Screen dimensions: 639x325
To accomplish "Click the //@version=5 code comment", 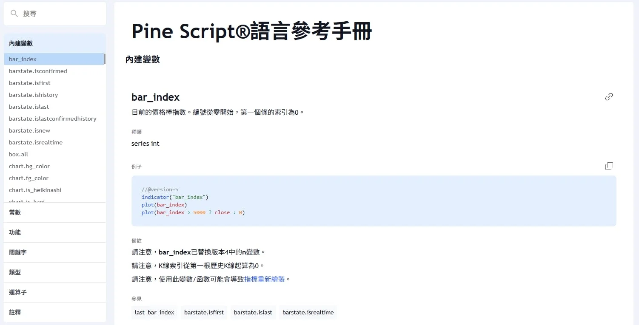I will pos(160,189).
